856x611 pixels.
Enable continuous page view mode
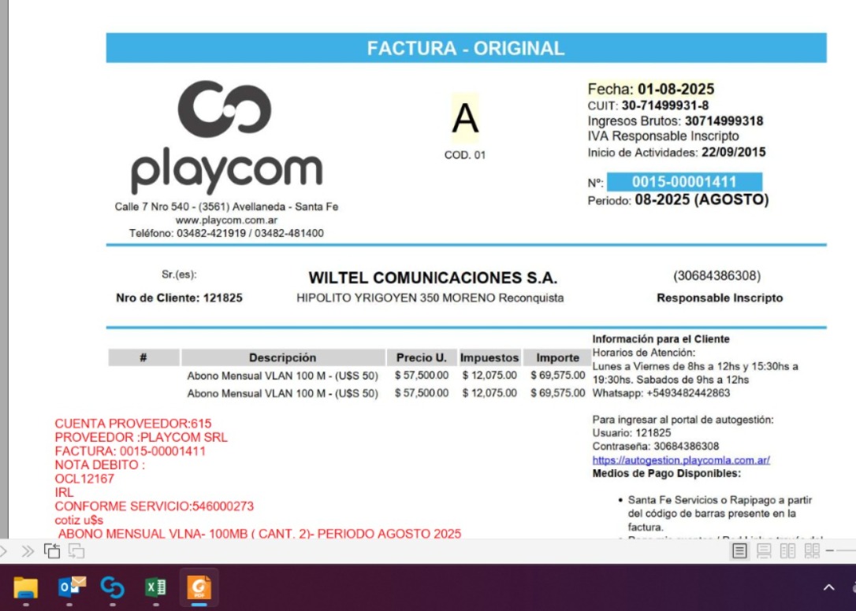(763, 551)
